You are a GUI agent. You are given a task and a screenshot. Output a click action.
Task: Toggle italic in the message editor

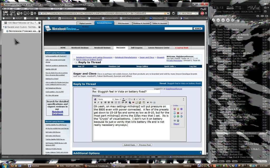[x=98, y=103]
